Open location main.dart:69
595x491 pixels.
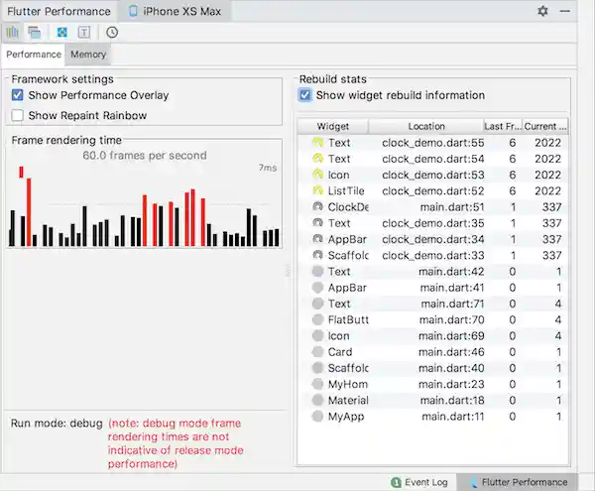tap(451, 336)
